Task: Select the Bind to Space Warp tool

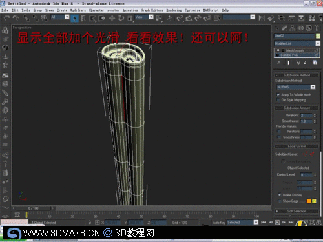Action: point(44,18)
